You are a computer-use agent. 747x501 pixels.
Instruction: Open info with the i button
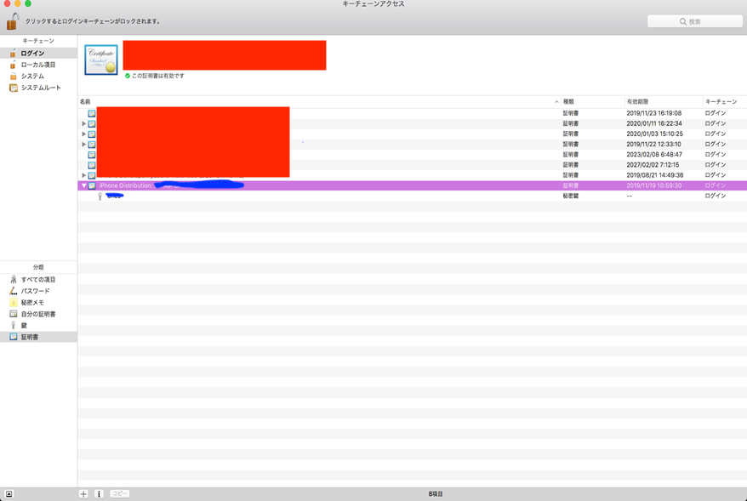click(x=99, y=494)
